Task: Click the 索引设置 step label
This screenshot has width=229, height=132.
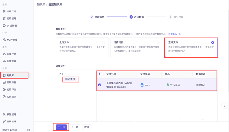Action: point(178,17)
